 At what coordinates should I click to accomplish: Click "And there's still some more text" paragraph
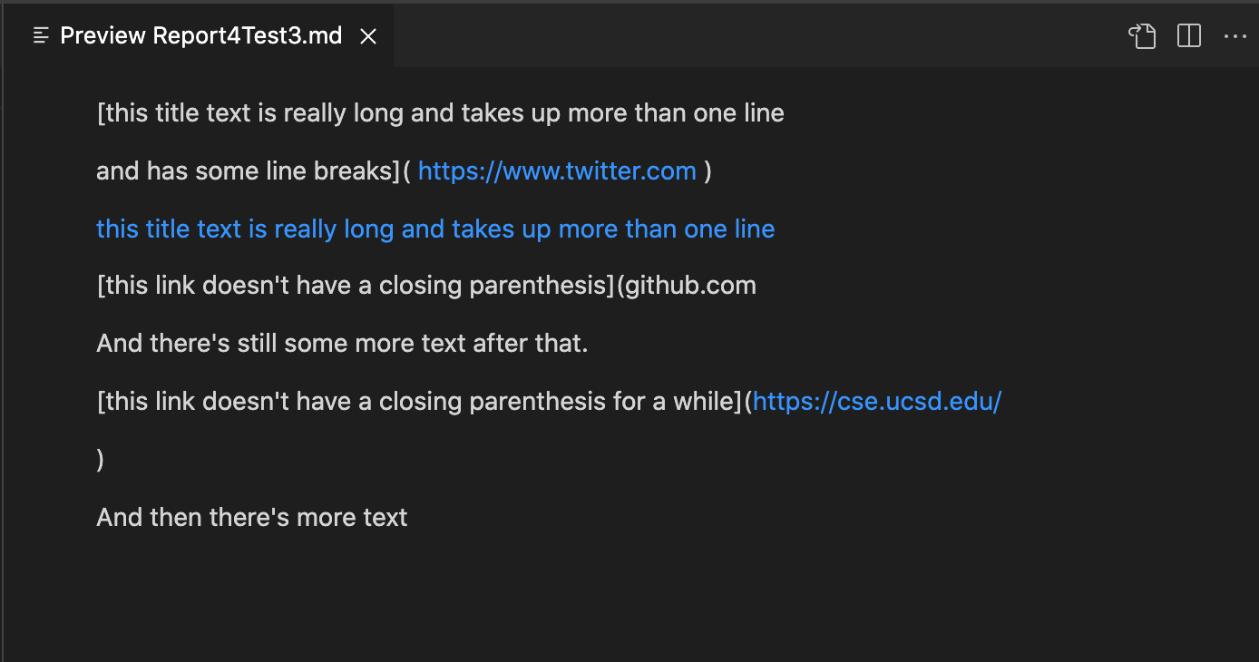[x=342, y=345]
